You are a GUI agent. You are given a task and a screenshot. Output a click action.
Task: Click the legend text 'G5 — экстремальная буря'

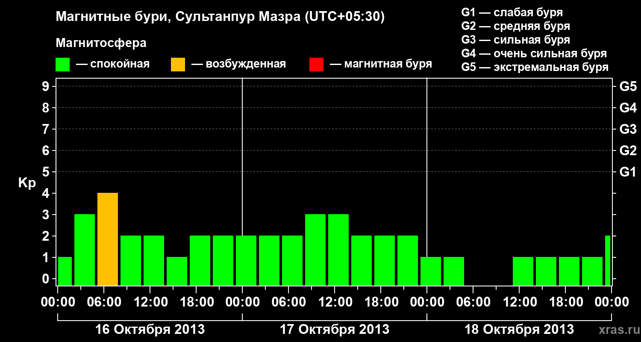(535, 67)
